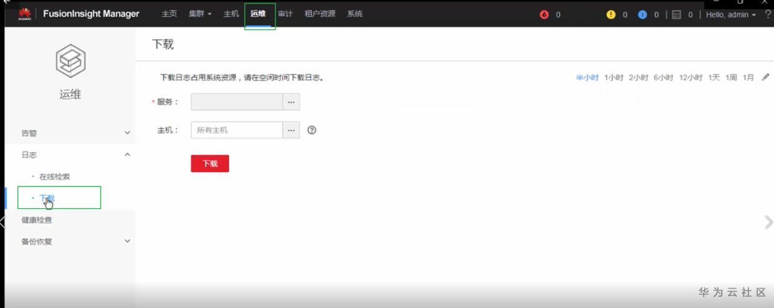Open the service selection ellipsis button
Viewport: 774px width, 308px height.
click(291, 102)
